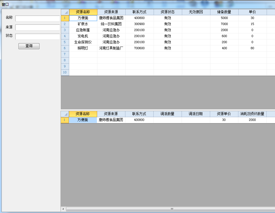275x213 pixels.
Task: Select the 状态 input field
Action: [37, 37]
